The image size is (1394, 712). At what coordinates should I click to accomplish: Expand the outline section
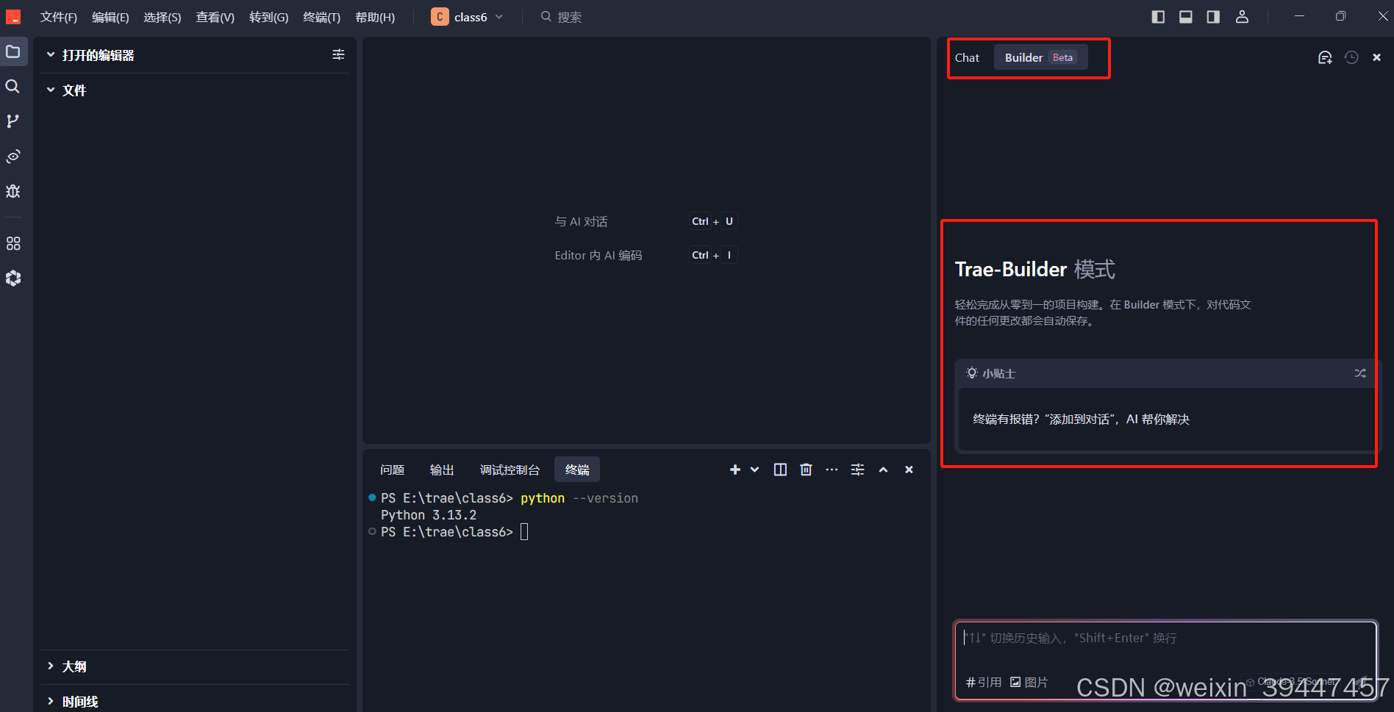(195, 666)
